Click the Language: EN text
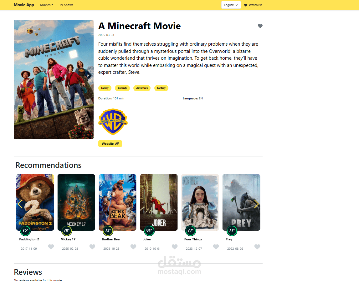359x281 pixels. 193,98
